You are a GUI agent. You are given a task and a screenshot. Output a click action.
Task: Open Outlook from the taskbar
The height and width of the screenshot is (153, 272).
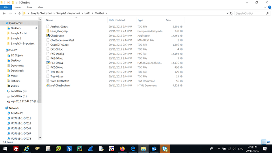tap(154, 149)
